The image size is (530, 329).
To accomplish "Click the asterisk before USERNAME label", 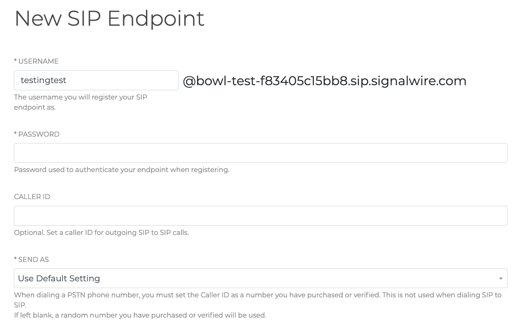I will (16, 61).
